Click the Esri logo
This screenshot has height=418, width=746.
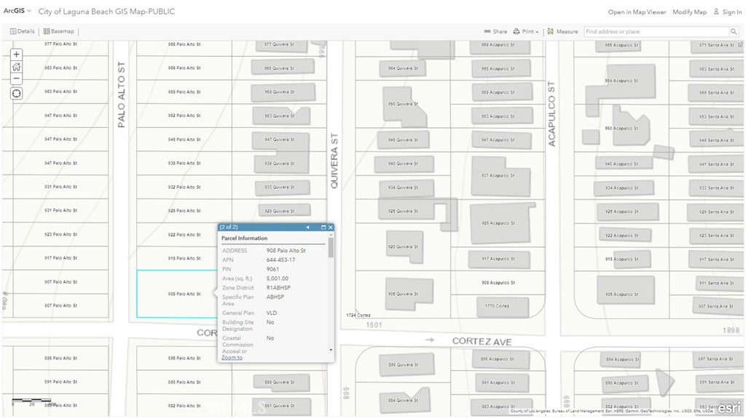pos(729,407)
